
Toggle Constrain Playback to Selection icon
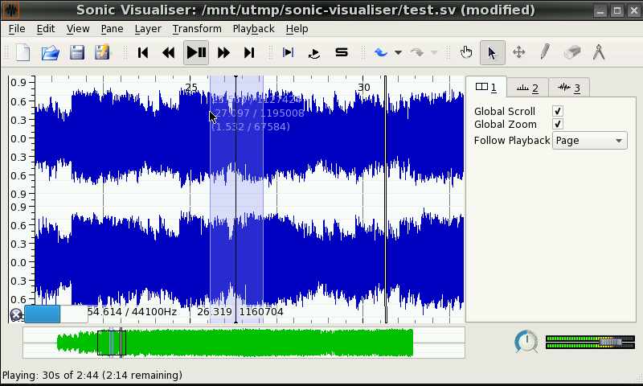coord(288,52)
